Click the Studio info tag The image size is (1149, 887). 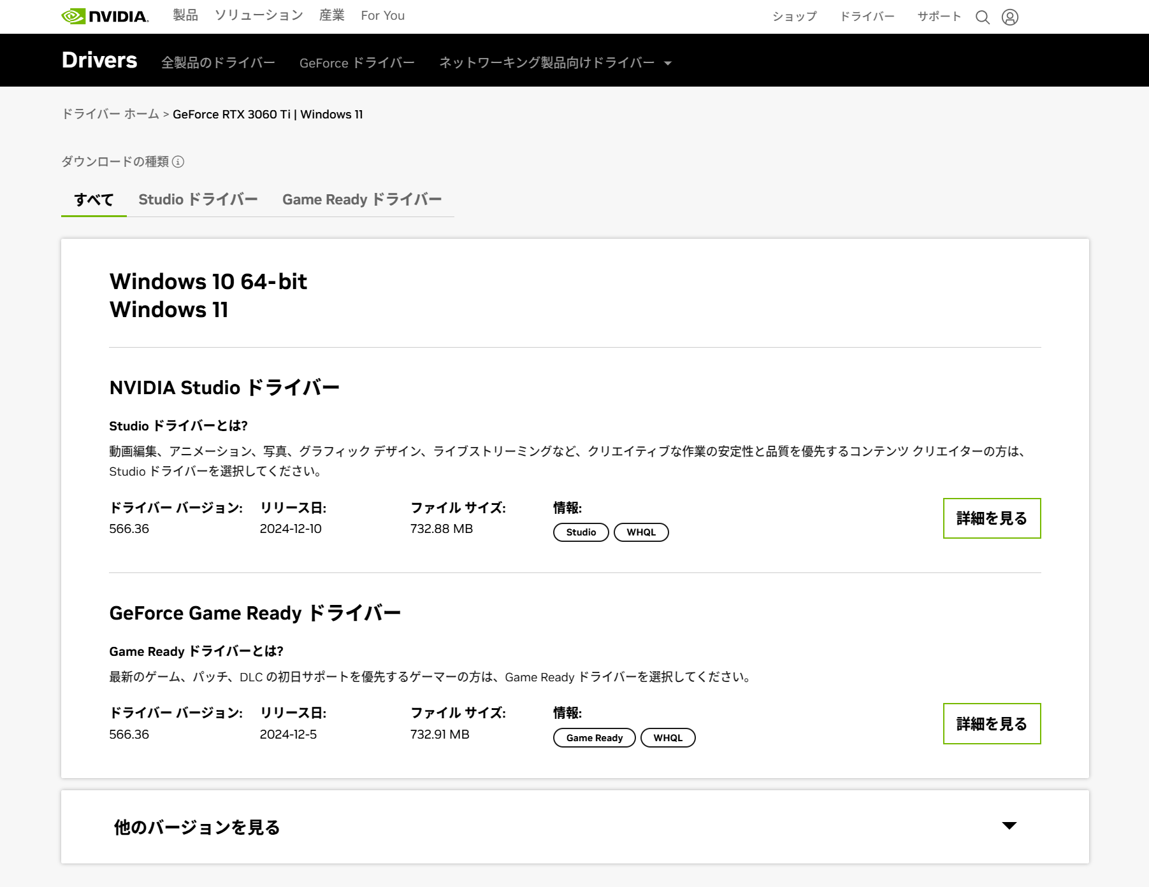tap(581, 532)
